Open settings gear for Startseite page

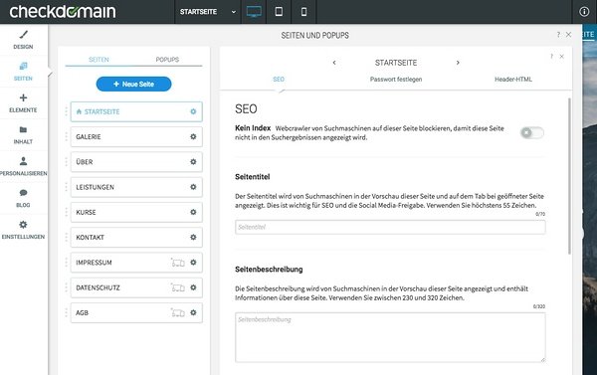click(x=193, y=111)
